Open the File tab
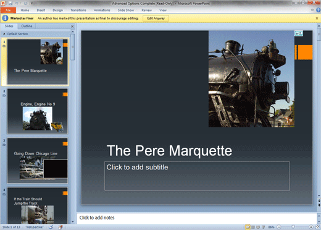The image size is (321, 230). 8,10
